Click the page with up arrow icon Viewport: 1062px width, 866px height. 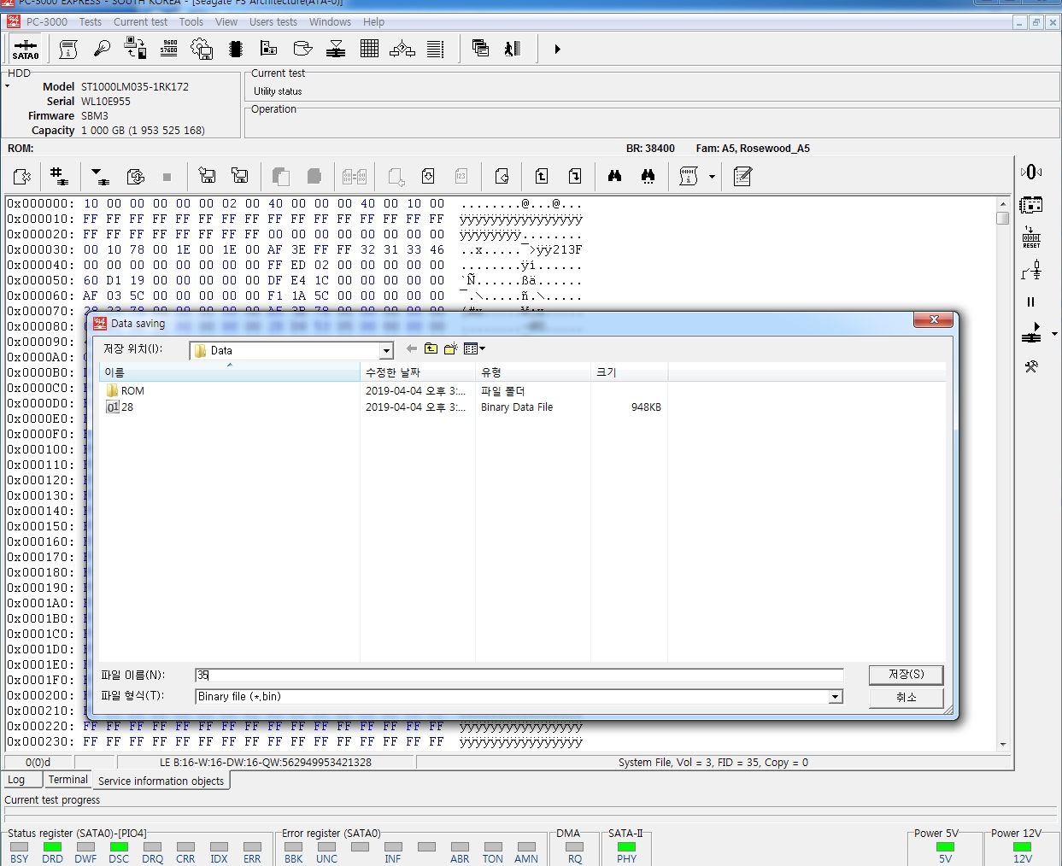[x=542, y=176]
